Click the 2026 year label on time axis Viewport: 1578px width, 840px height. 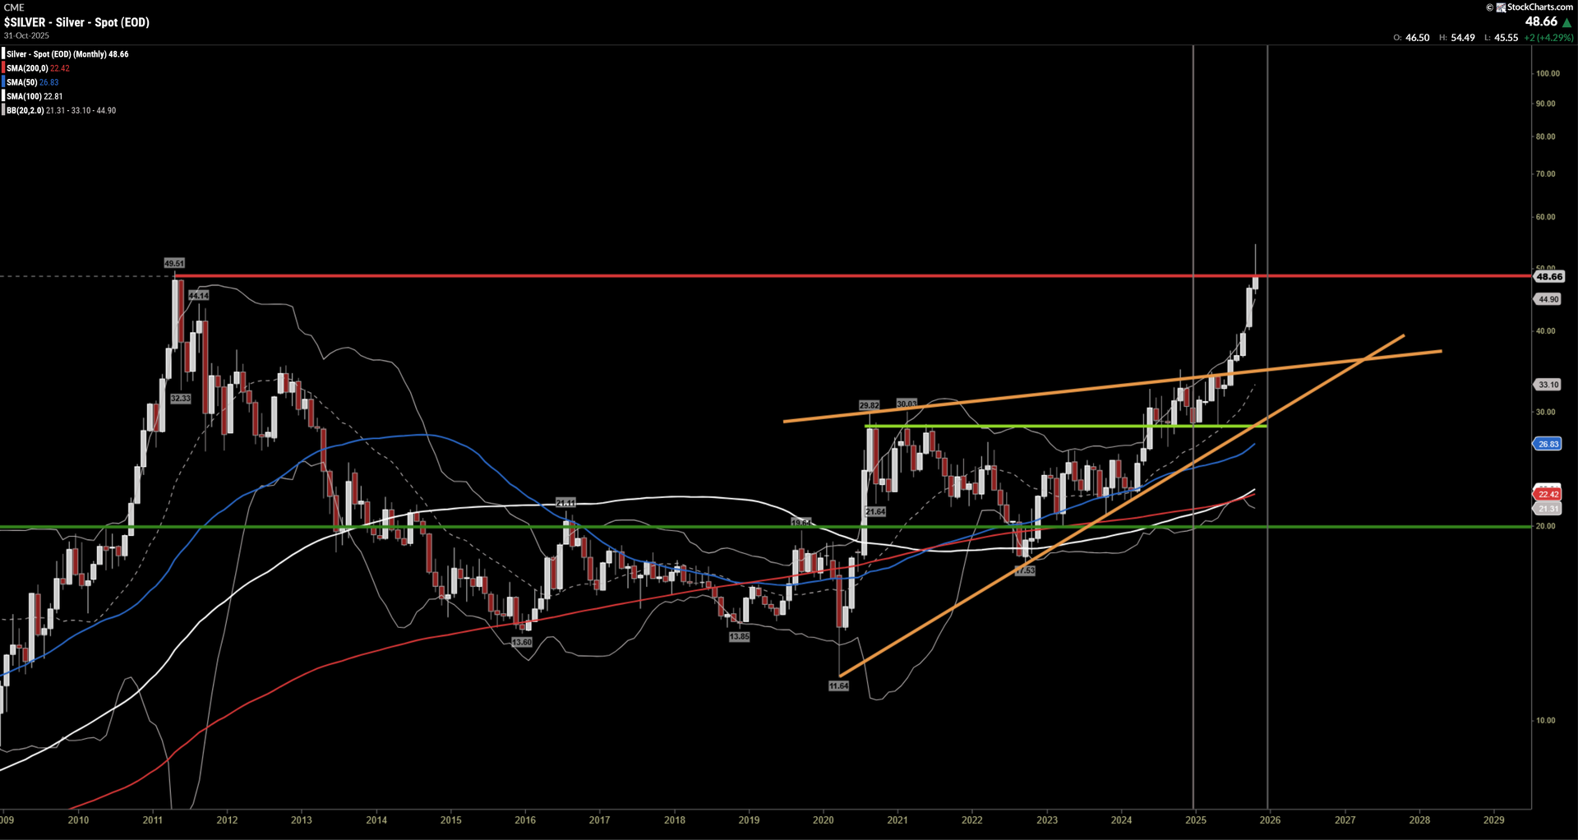pos(1270,819)
